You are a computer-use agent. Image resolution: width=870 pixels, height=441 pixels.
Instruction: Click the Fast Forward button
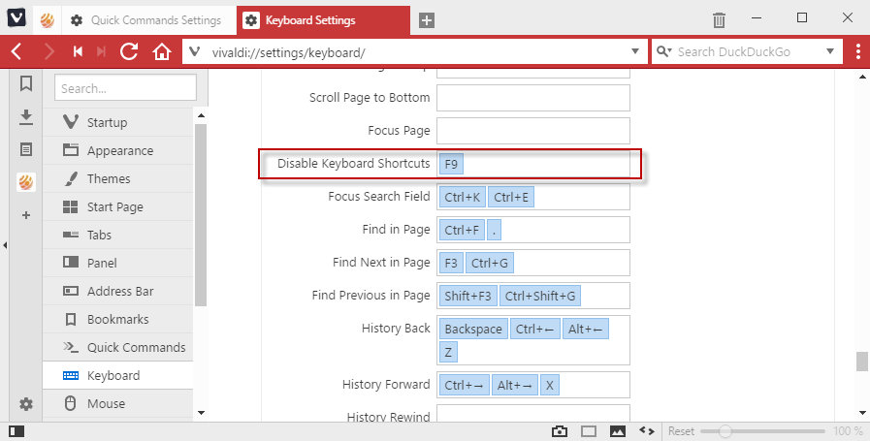101,52
